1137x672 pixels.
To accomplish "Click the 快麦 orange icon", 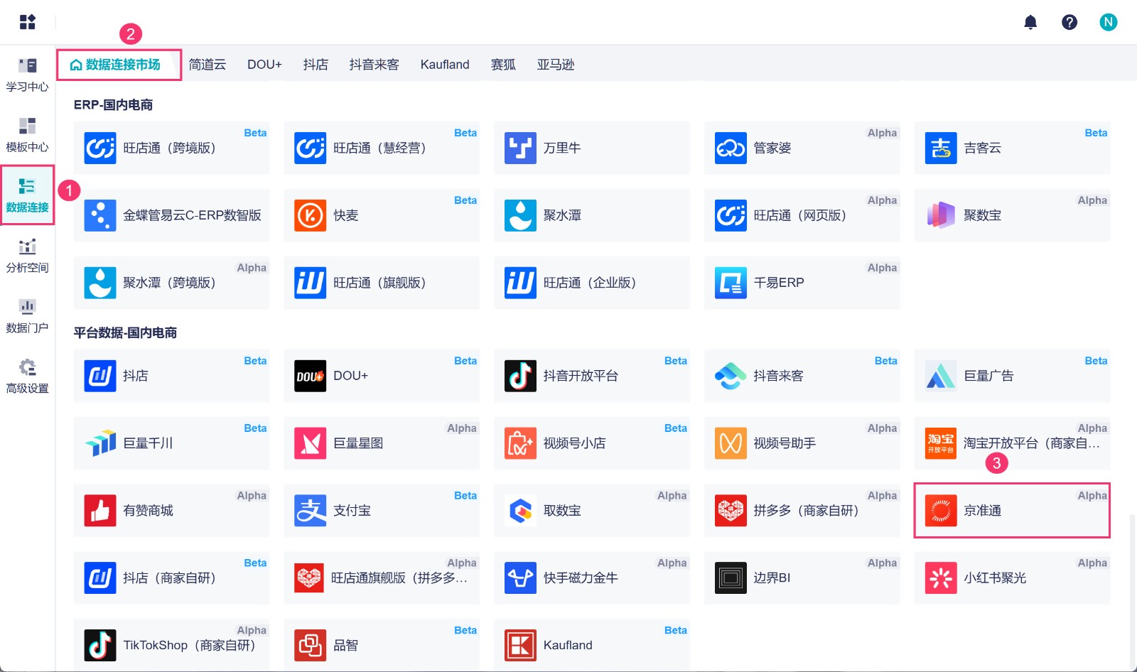I will click(x=310, y=215).
